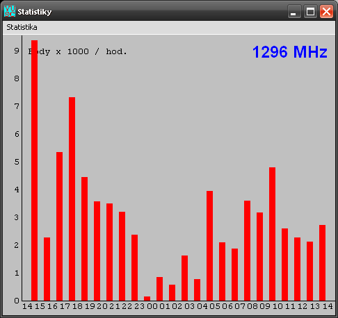338x318 pixels.
Task: Click the x-axis label 00
Action: click(152, 306)
